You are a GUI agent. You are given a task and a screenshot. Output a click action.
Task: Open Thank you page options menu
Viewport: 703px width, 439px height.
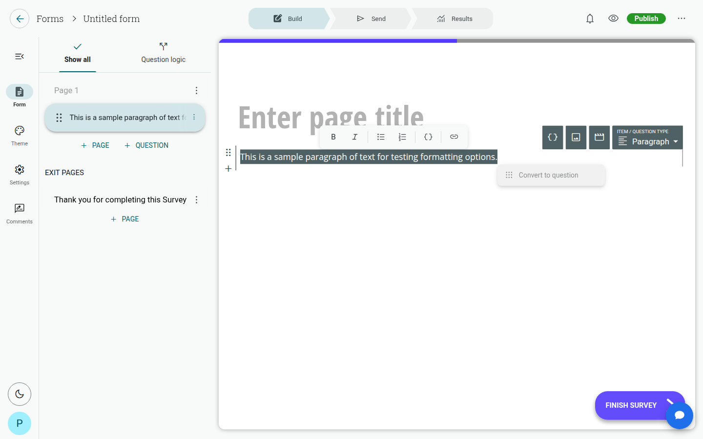point(196,200)
